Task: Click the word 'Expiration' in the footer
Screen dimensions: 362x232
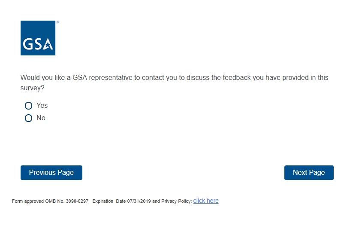Action: point(103,201)
